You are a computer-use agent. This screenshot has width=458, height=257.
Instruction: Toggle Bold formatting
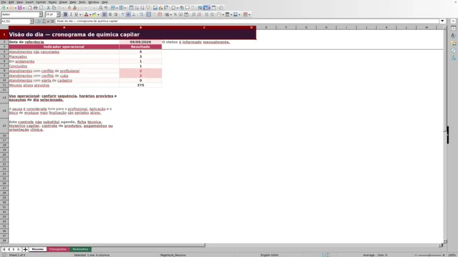(x=65, y=15)
